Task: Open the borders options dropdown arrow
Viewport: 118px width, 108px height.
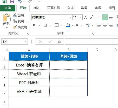Action: pyautogui.click(x=61, y=25)
